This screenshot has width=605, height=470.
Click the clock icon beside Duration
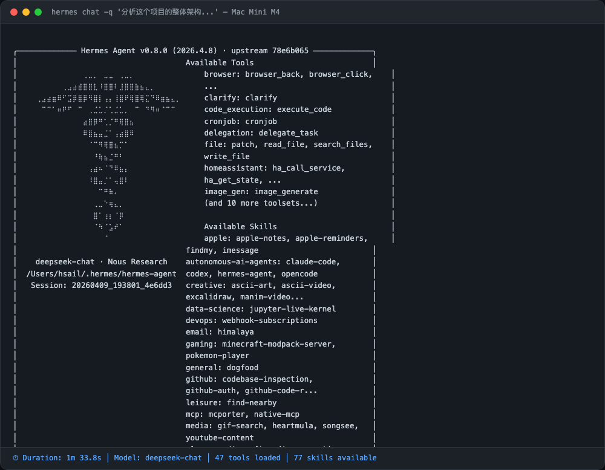(x=16, y=458)
